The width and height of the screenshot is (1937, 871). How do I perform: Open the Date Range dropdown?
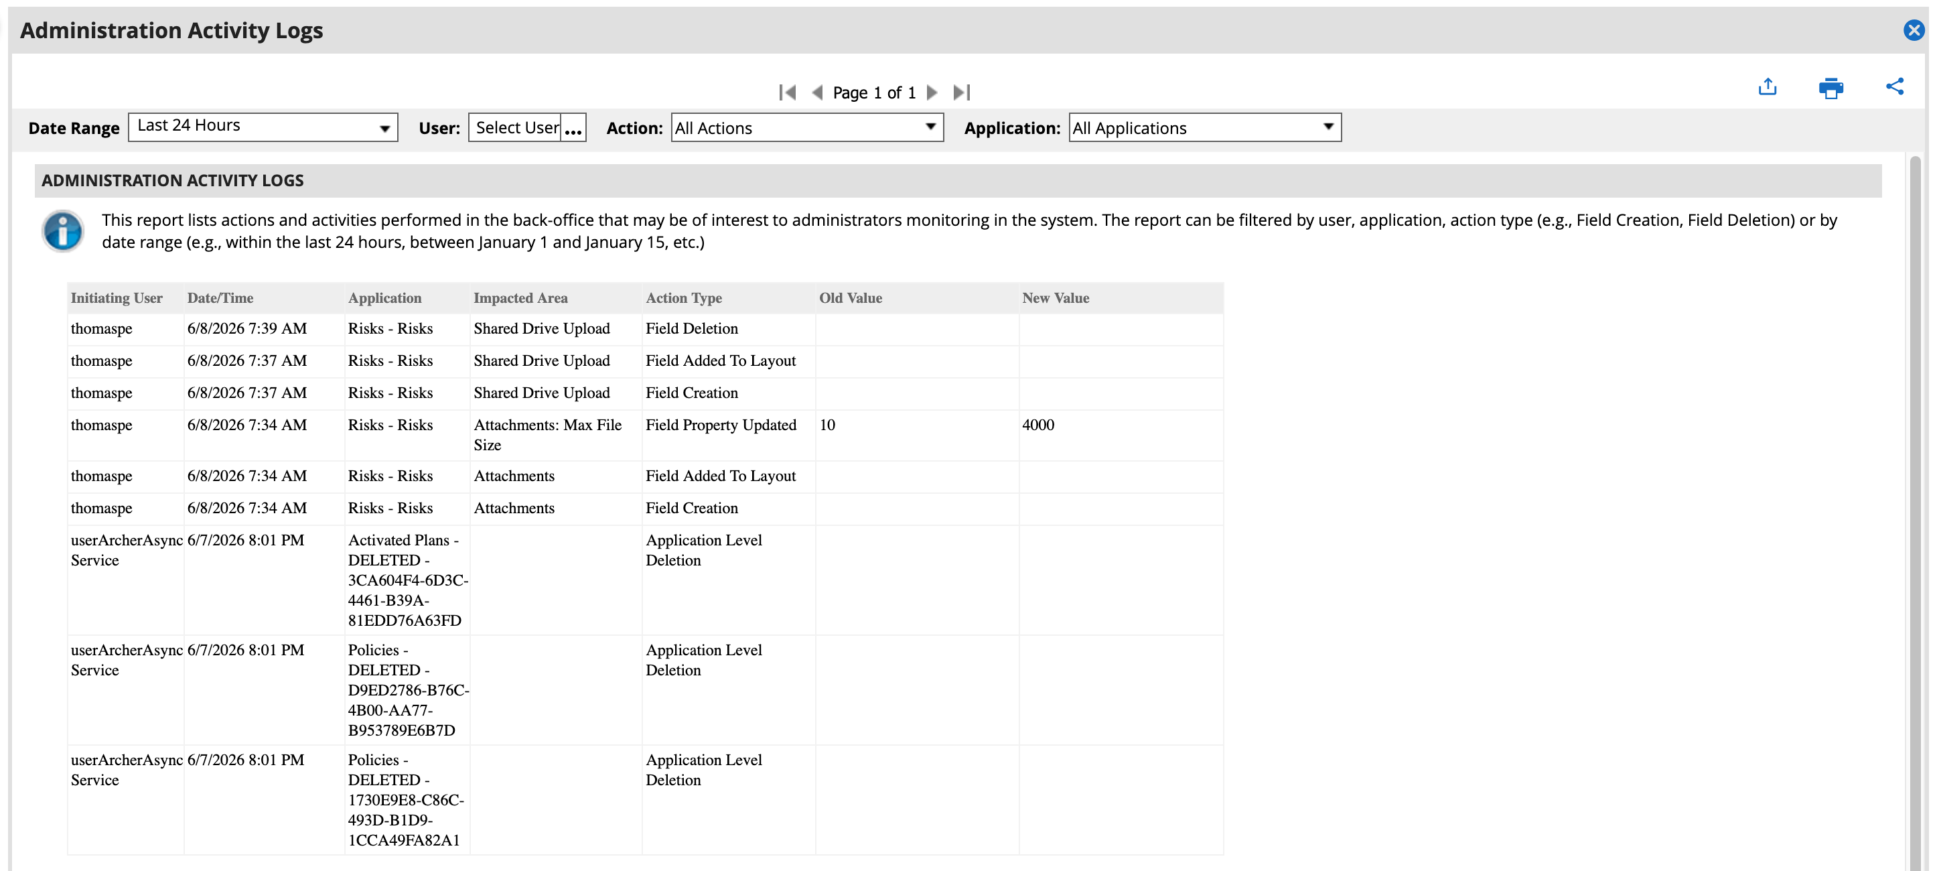(x=263, y=127)
